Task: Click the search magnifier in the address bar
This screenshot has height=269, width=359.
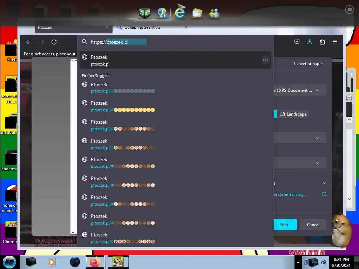Action: (84, 42)
